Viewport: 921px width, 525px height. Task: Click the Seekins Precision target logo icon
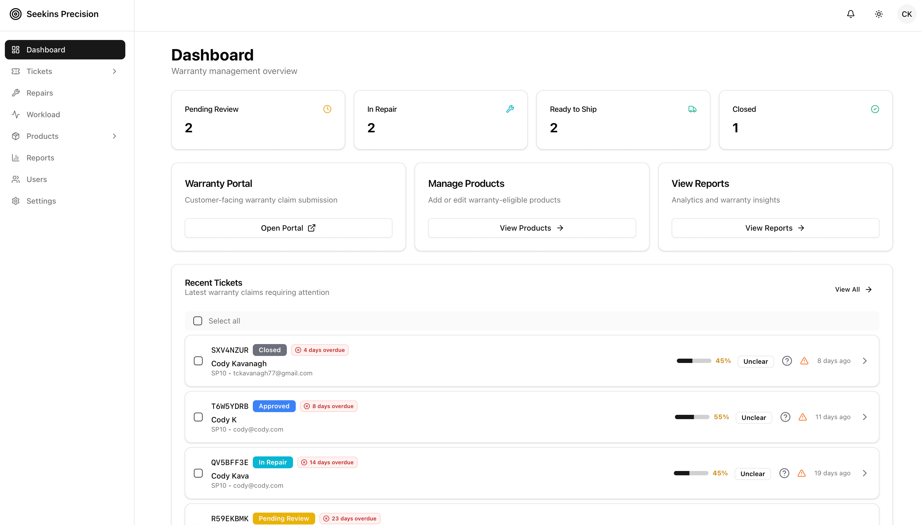click(x=15, y=14)
